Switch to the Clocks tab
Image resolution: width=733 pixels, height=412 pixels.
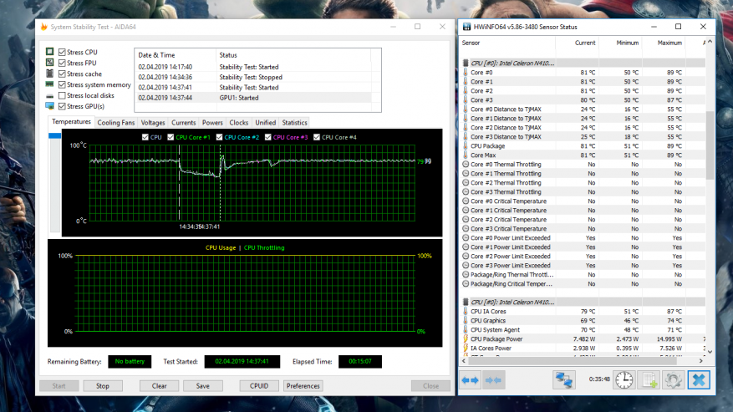click(x=238, y=123)
